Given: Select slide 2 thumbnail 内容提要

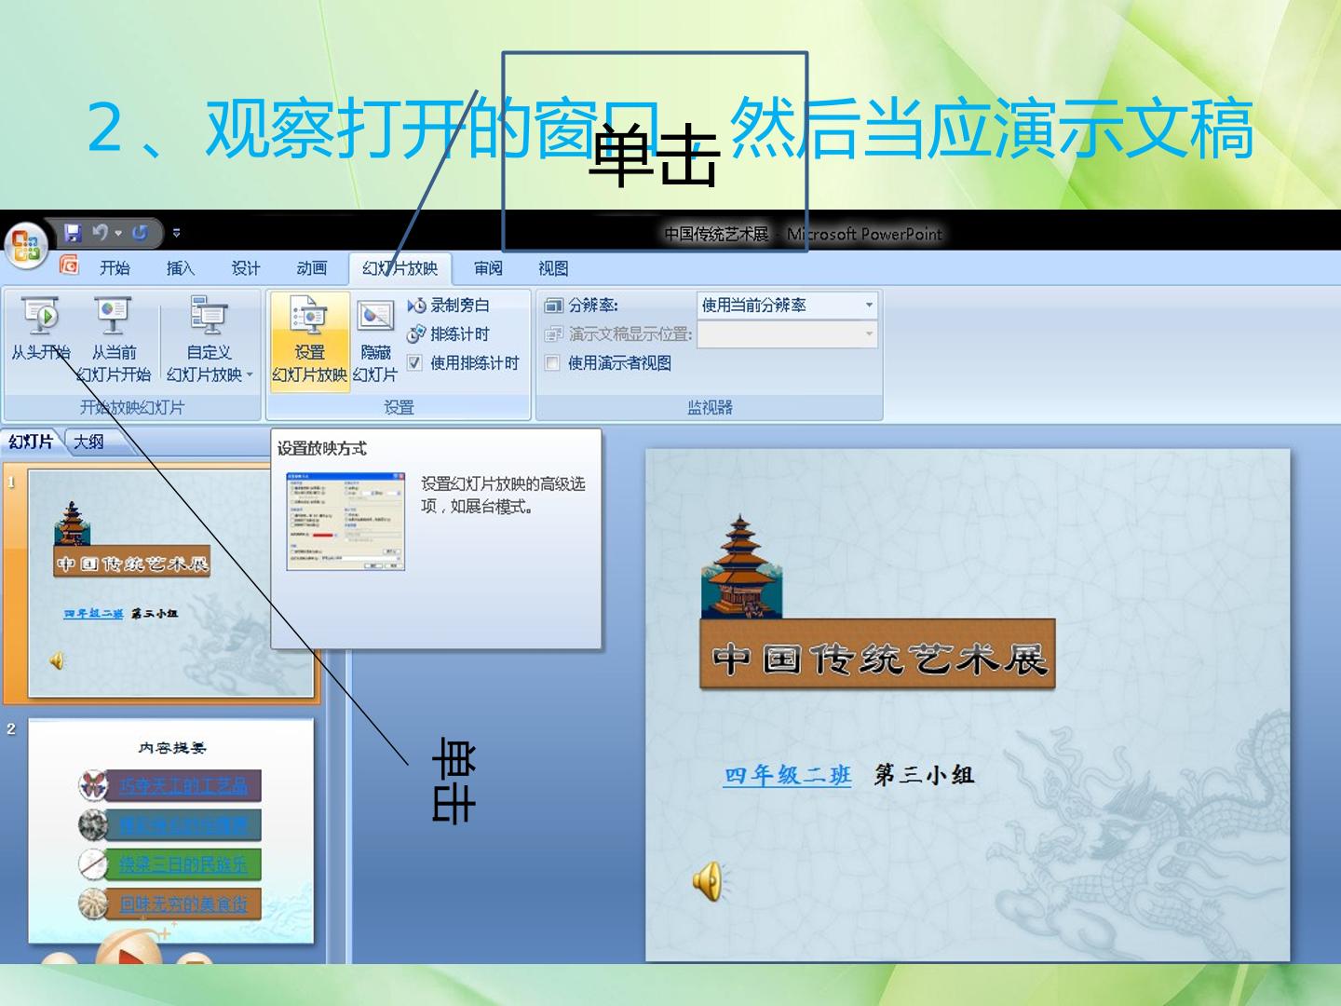Looking at the screenshot, I should pyautogui.click(x=171, y=831).
